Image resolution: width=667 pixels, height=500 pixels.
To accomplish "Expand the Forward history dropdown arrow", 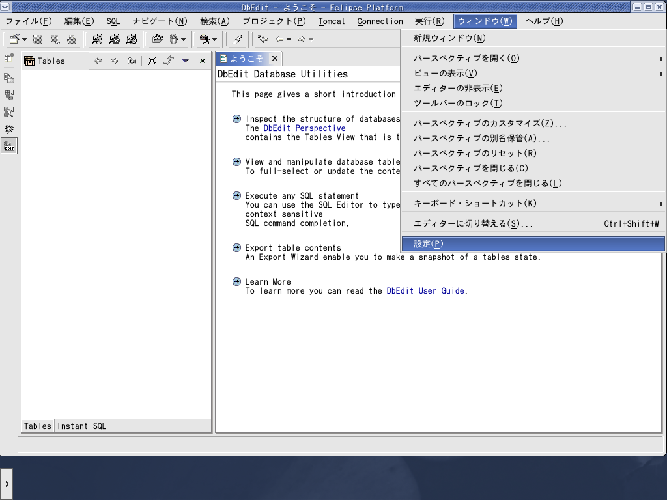I will point(311,40).
